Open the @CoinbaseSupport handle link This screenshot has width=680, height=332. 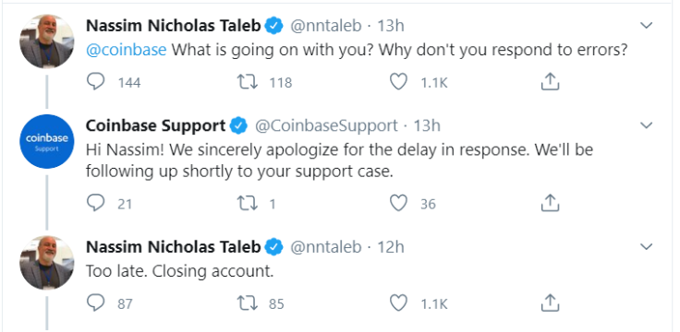point(326,126)
